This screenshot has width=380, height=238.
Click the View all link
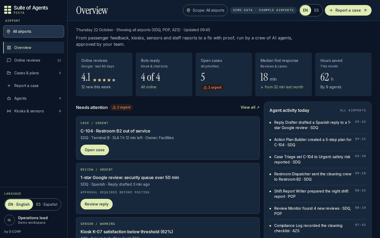point(250,107)
